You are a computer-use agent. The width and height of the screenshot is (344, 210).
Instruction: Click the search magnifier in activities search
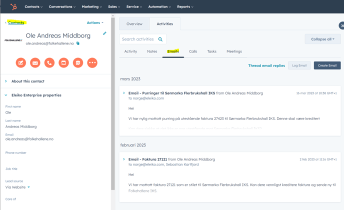tap(160, 39)
